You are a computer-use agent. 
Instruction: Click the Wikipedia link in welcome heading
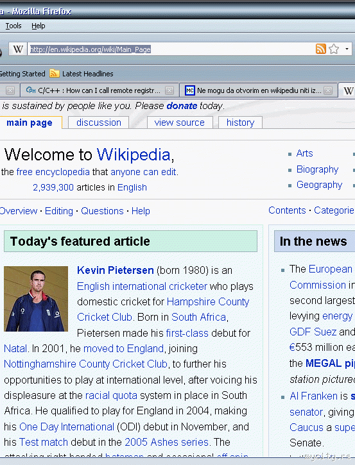click(x=134, y=155)
